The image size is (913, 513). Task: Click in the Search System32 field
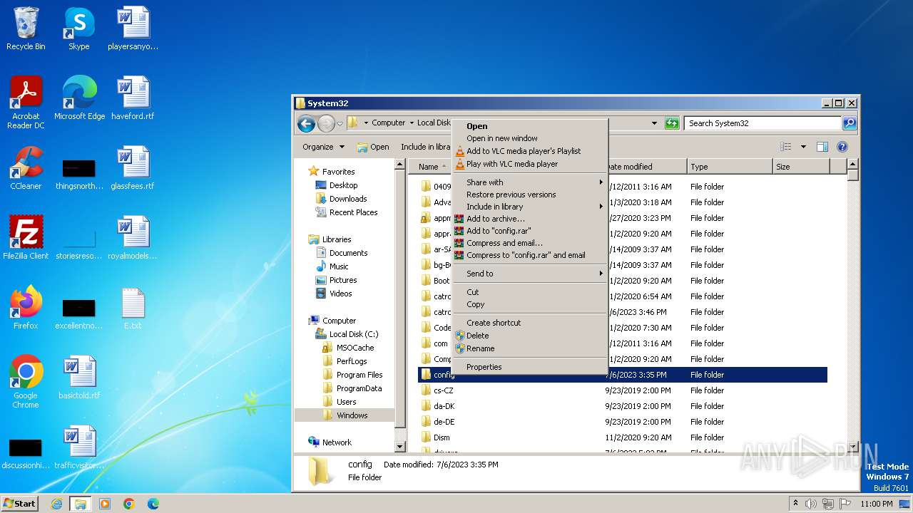[x=762, y=123]
